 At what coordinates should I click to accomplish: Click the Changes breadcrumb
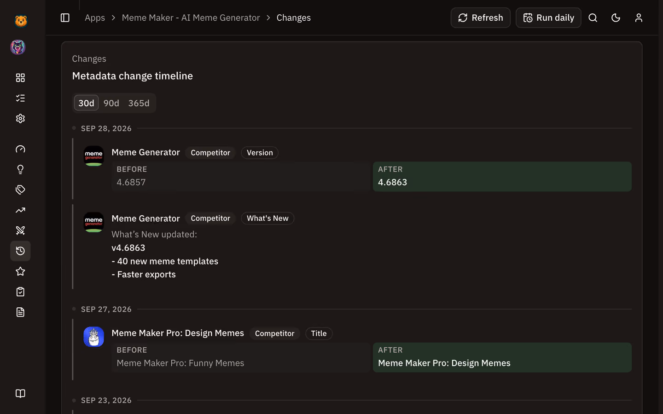(x=294, y=17)
